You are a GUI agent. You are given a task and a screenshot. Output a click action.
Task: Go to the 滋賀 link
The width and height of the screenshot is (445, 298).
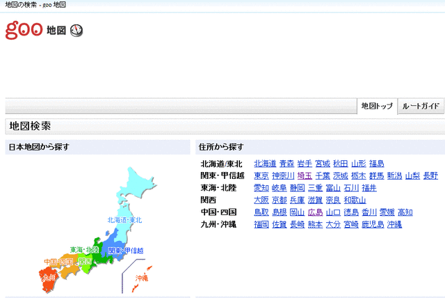[x=315, y=201]
